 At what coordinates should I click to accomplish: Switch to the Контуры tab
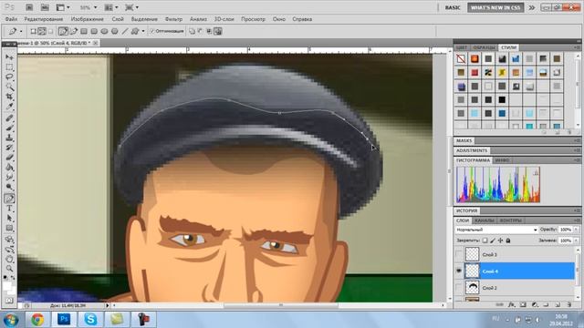511,220
